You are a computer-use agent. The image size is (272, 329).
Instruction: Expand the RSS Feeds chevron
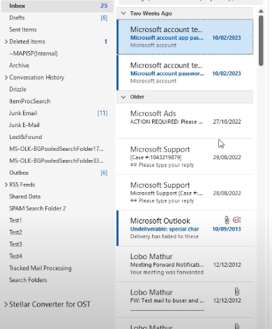coord(6,184)
